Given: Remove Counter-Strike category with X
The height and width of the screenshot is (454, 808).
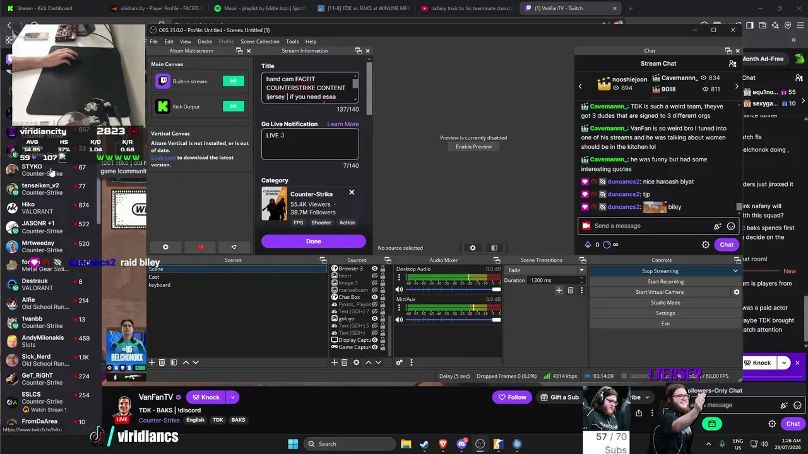Looking at the screenshot, I should click(352, 192).
